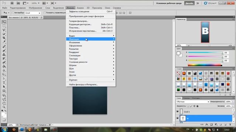Select the History Brush tool
236x132 pixels.
point(4,58)
